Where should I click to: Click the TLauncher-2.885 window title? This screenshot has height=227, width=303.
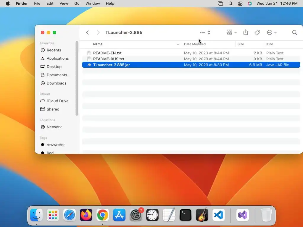point(124,33)
